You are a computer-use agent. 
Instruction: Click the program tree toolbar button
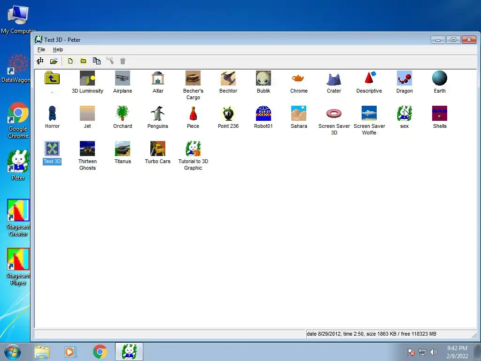pos(40,61)
